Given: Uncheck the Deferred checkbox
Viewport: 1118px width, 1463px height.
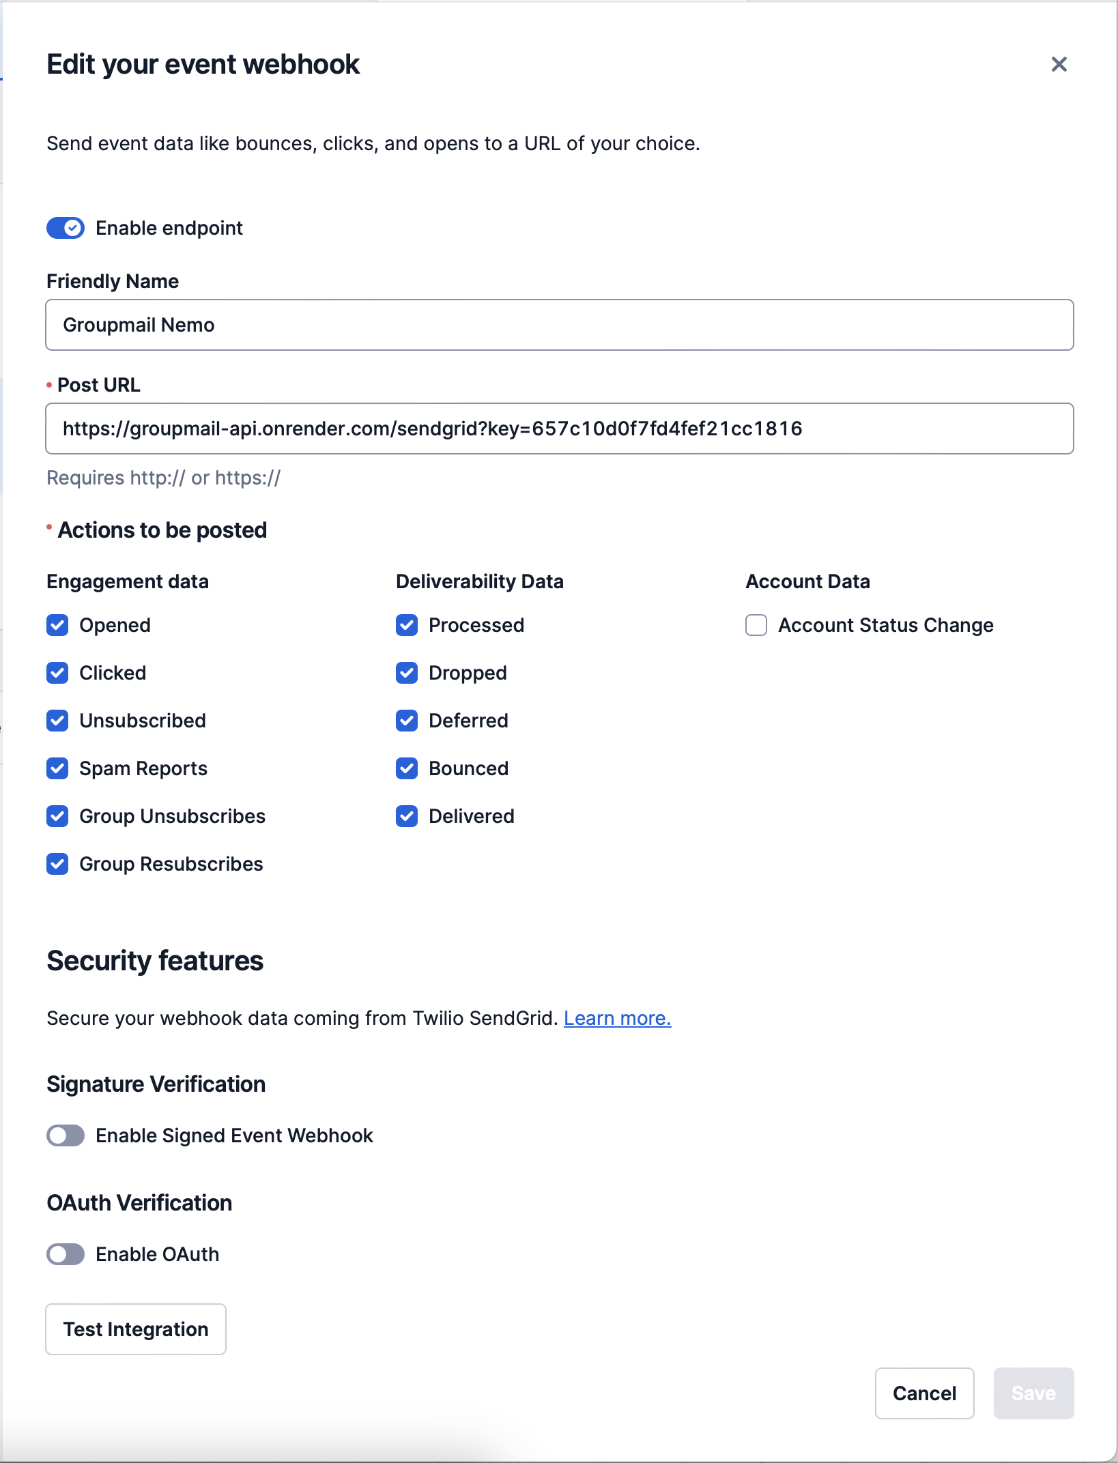Looking at the screenshot, I should [407, 721].
